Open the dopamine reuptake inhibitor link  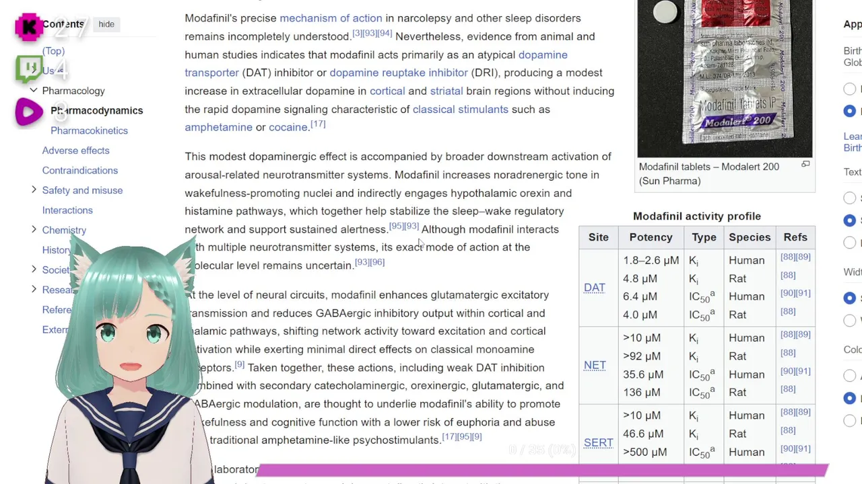(x=399, y=73)
